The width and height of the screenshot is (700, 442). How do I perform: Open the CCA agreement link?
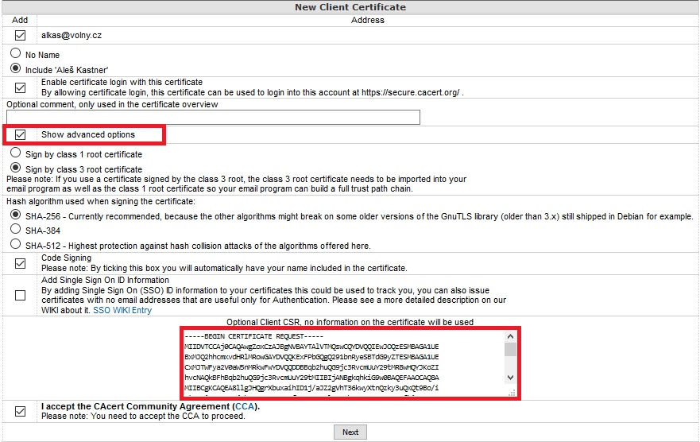click(x=243, y=406)
